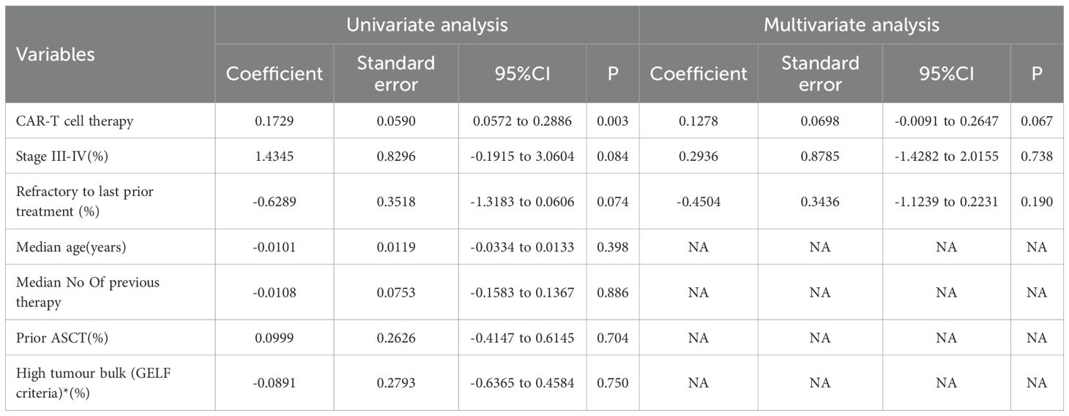The width and height of the screenshot is (1069, 416).
Task: Select coefficient value -0.0891
Action: [275, 383]
